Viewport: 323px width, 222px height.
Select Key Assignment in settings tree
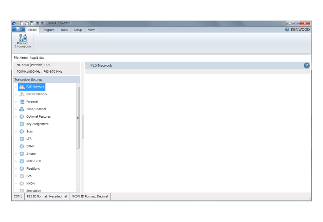pyautogui.click(x=37, y=124)
